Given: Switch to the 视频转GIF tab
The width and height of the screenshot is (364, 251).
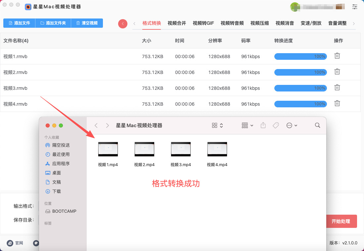Looking at the screenshot, I should click(x=204, y=23).
